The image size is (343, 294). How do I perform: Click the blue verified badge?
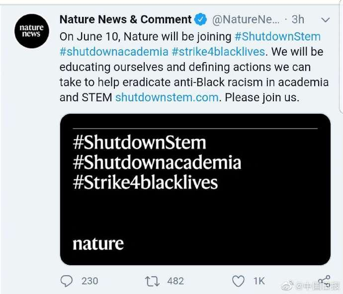[x=201, y=20]
